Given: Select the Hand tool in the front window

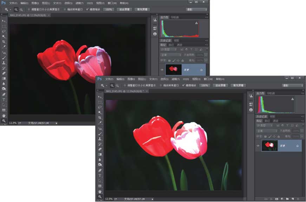Looking at the screenshot, I should 100,191.
